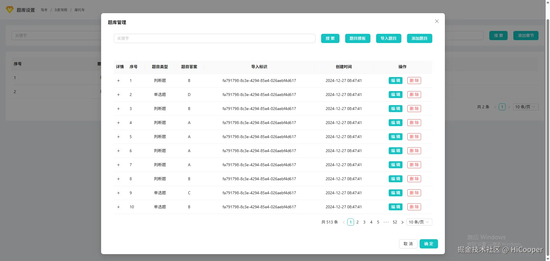This screenshot has width=550, height=261.
Task: Click the 删除 delete button for question 1
Action: tap(414, 81)
